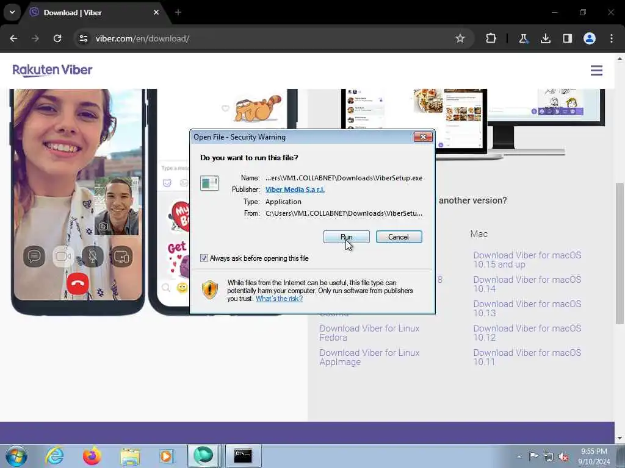
Task: Reload the Viber download page
Action: [x=57, y=38]
